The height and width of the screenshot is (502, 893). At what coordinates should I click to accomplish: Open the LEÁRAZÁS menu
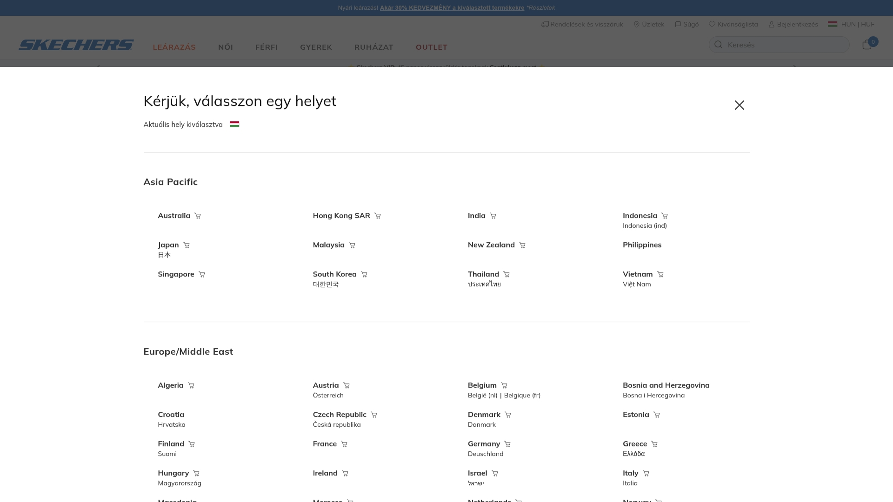click(x=174, y=47)
